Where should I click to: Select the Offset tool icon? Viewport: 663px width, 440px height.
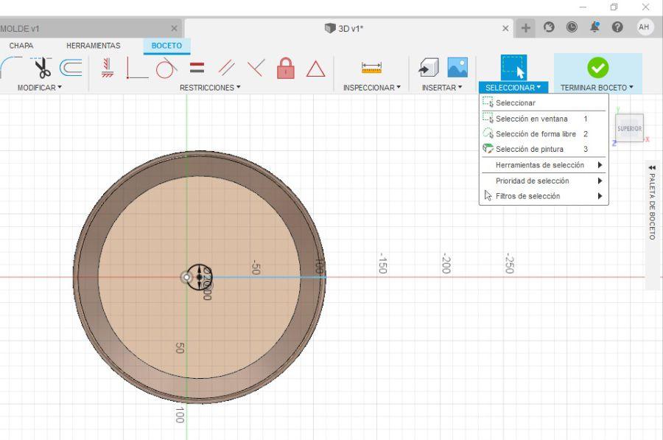tap(71, 68)
